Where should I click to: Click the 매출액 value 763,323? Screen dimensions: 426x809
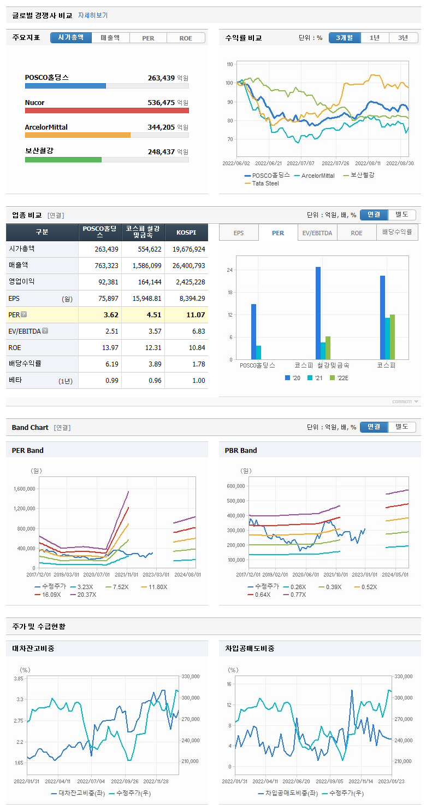tap(106, 265)
